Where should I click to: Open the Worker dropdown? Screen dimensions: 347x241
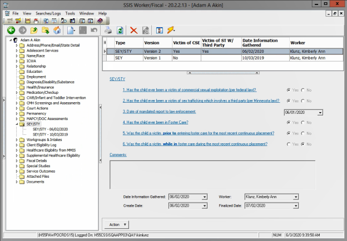point(296,197)
